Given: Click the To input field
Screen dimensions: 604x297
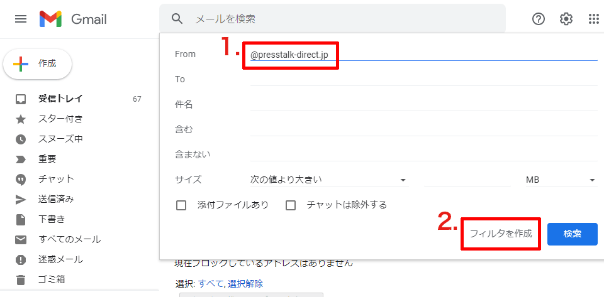Looking at the screenshot, I should pos(423,79).
